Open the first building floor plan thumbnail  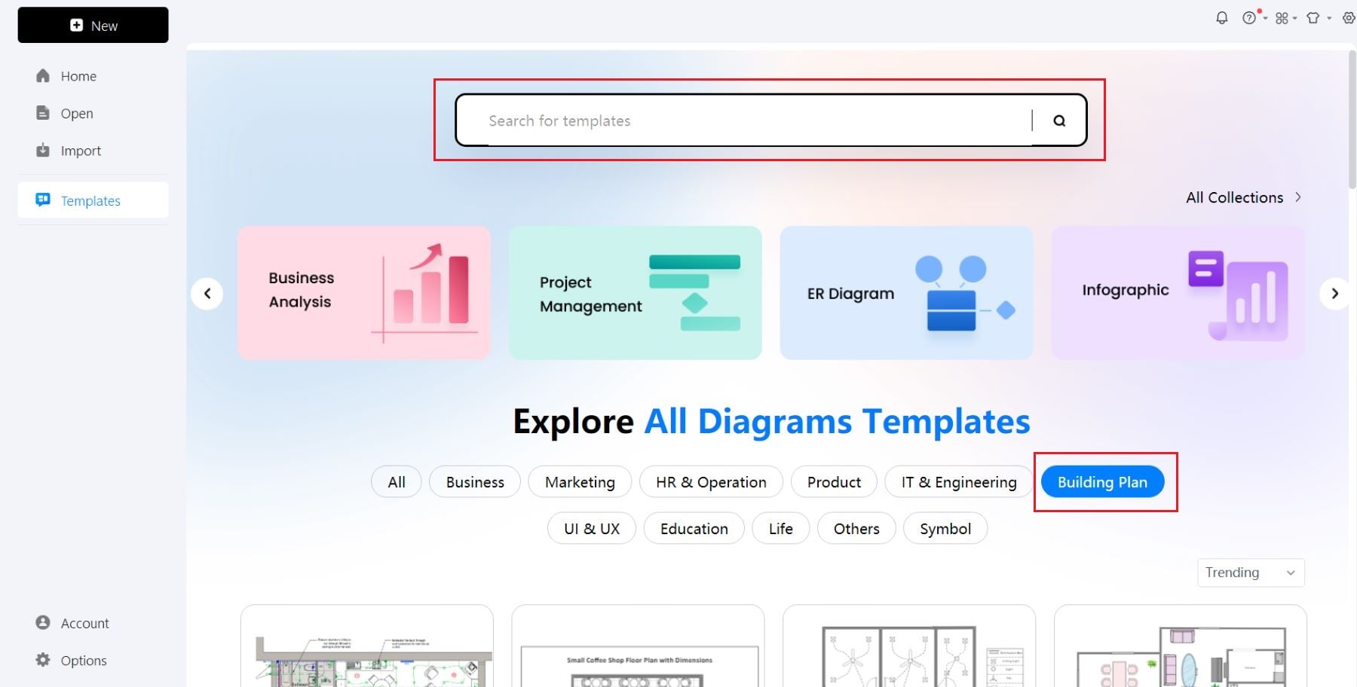tap(367, 646)
